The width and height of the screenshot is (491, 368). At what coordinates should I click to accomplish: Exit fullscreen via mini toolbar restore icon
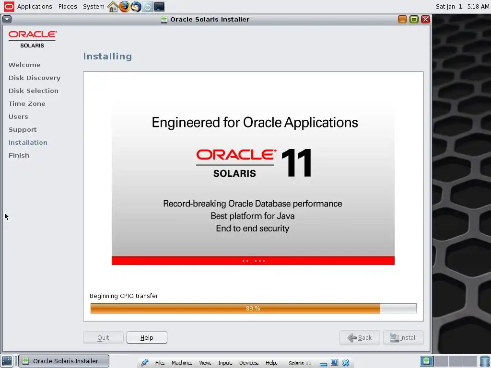click(x=334, y=362)
